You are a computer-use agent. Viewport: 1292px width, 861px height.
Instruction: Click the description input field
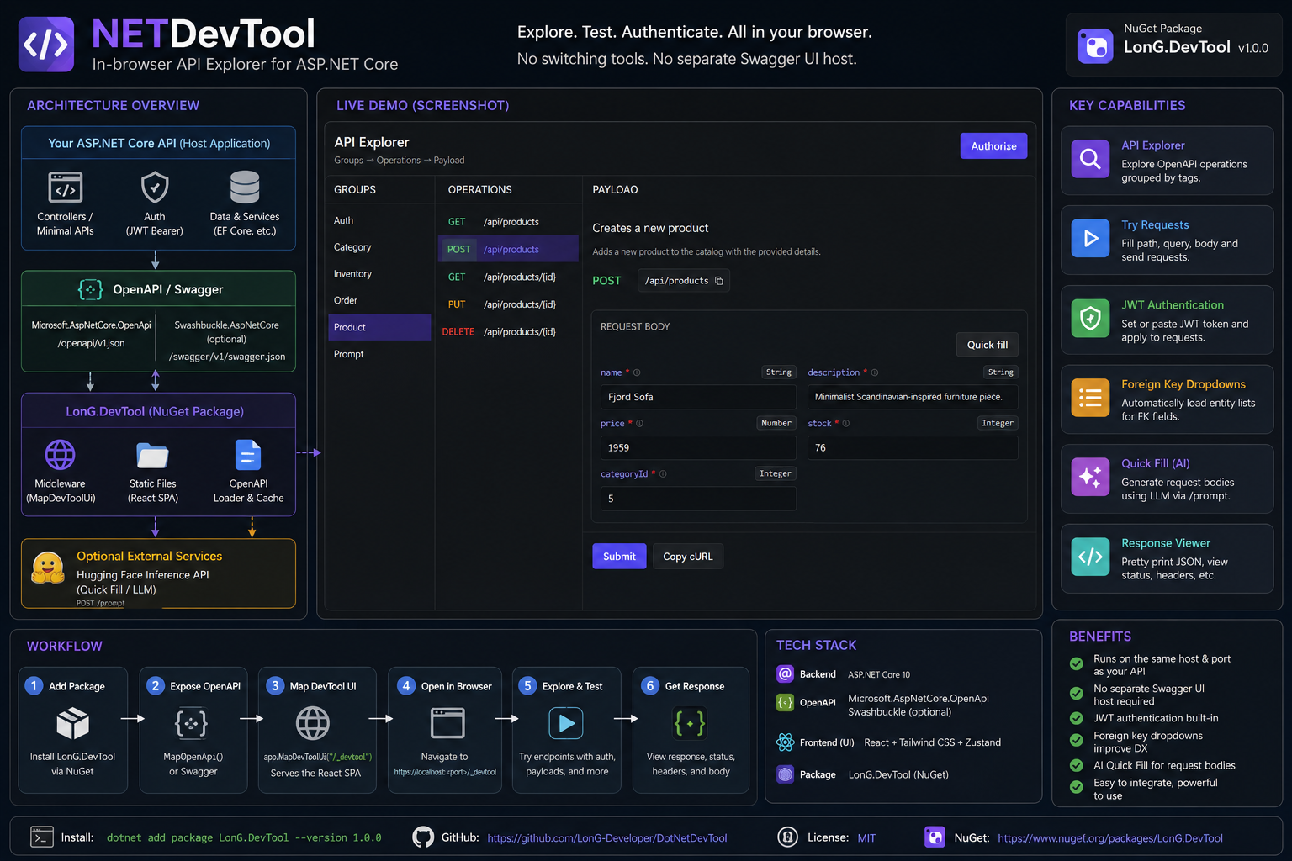913,397
